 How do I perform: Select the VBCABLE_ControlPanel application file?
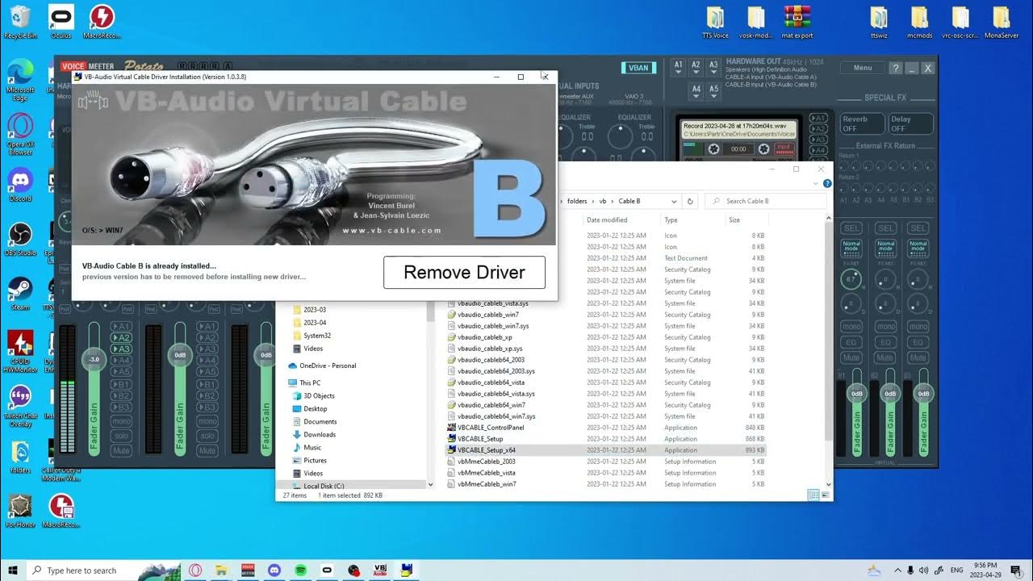pos(605,428)
